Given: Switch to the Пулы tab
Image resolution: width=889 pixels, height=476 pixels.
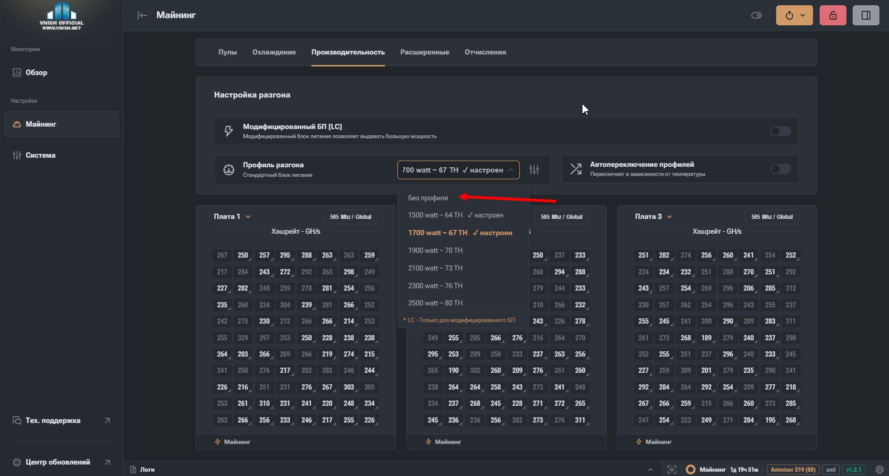Looking at the screenshot, I should coord(228,52).
